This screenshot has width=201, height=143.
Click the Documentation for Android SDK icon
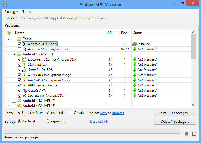(24, 59)
